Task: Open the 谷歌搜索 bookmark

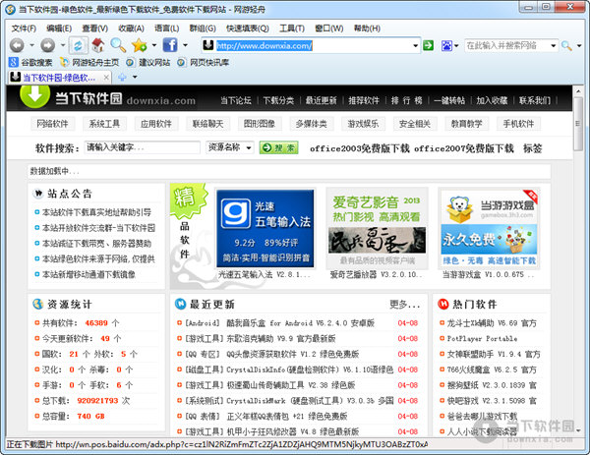Action: 30,63
